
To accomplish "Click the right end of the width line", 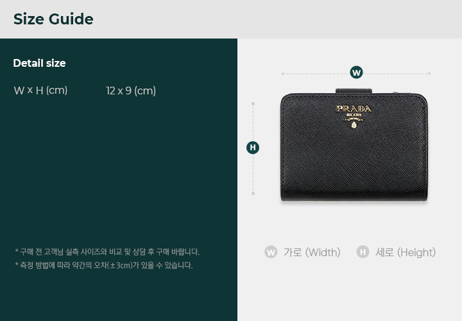I will pyautogui.click(x=429, y=73).
